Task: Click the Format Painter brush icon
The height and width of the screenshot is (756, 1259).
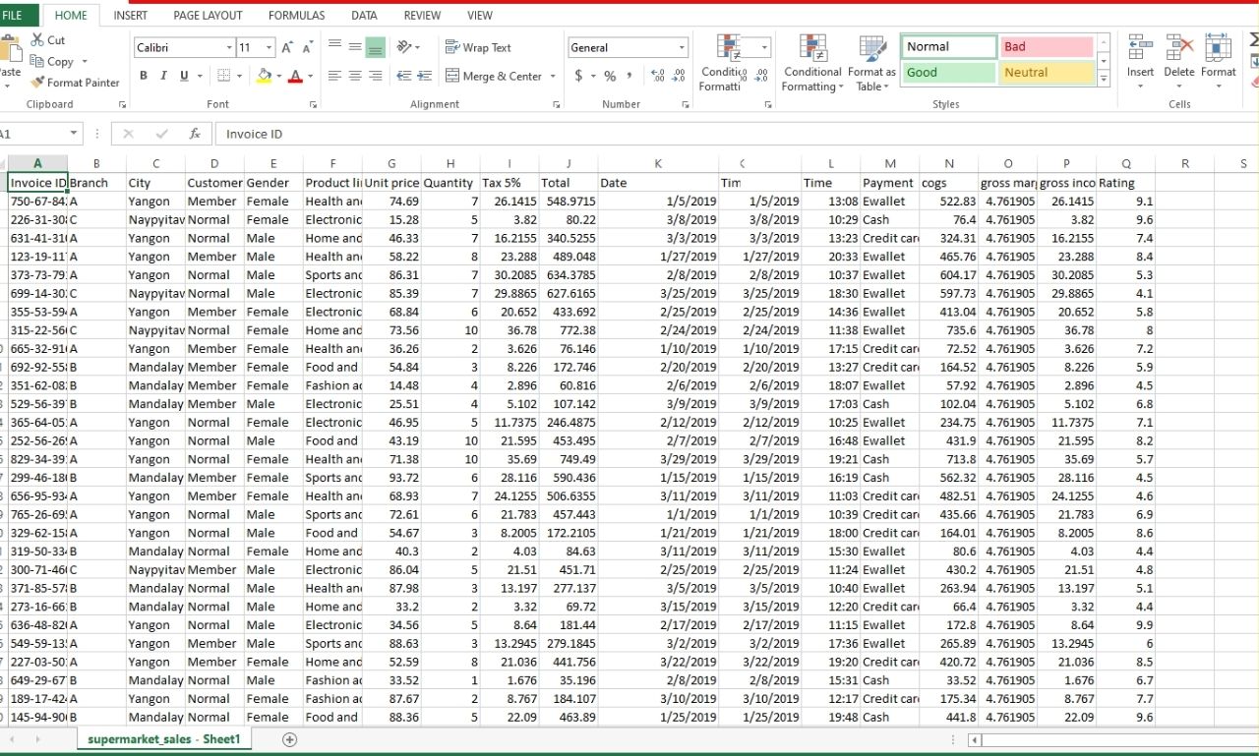Action: tap(37, 84)
